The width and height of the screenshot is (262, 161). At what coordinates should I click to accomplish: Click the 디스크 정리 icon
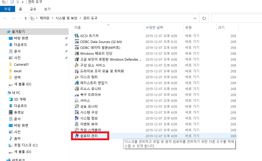click(77, 77)
